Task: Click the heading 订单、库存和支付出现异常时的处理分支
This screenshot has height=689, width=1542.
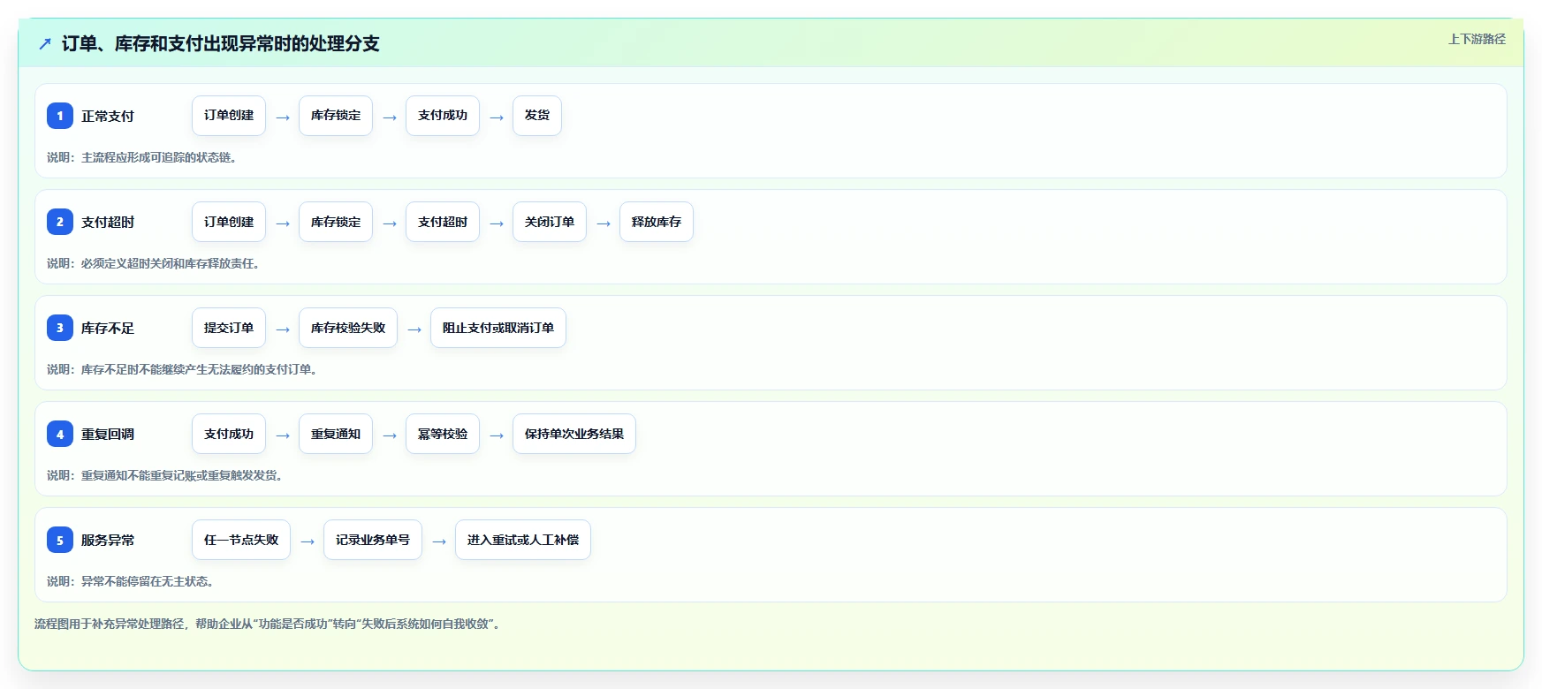Action: pyautogui.click(x=221, y=43)
